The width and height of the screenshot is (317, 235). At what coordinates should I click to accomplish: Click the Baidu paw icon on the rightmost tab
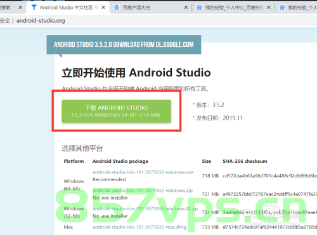282,8
